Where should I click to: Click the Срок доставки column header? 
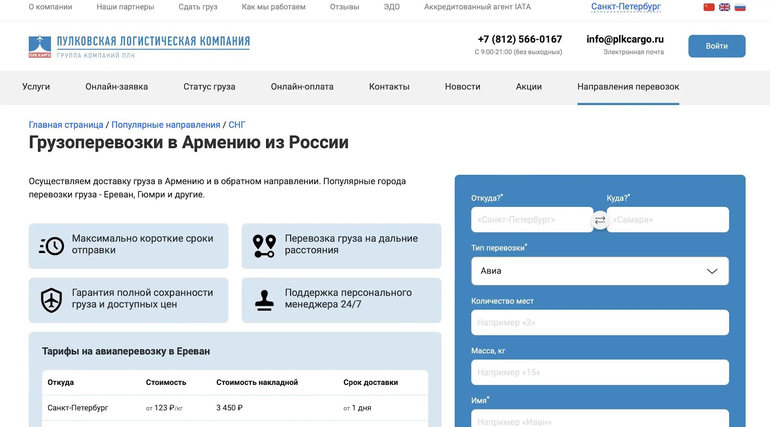[371, 383]
